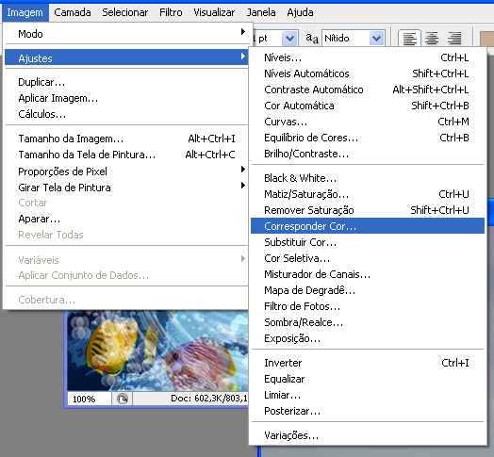The height and width of the screenshot is (457, 494).
Task: Click the status bar document info icon
Action: point(123,399)
